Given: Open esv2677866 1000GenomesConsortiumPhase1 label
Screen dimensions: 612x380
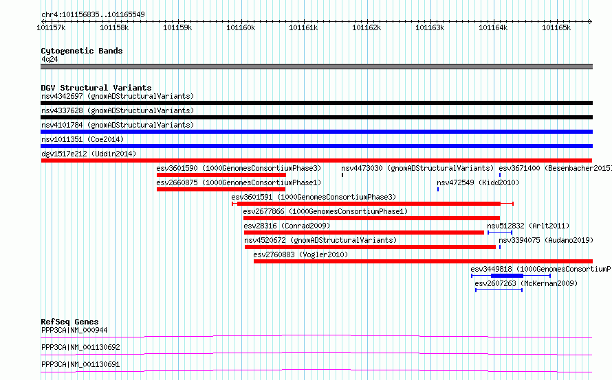Looking at the screenshot, I should (x=325, y=211).
